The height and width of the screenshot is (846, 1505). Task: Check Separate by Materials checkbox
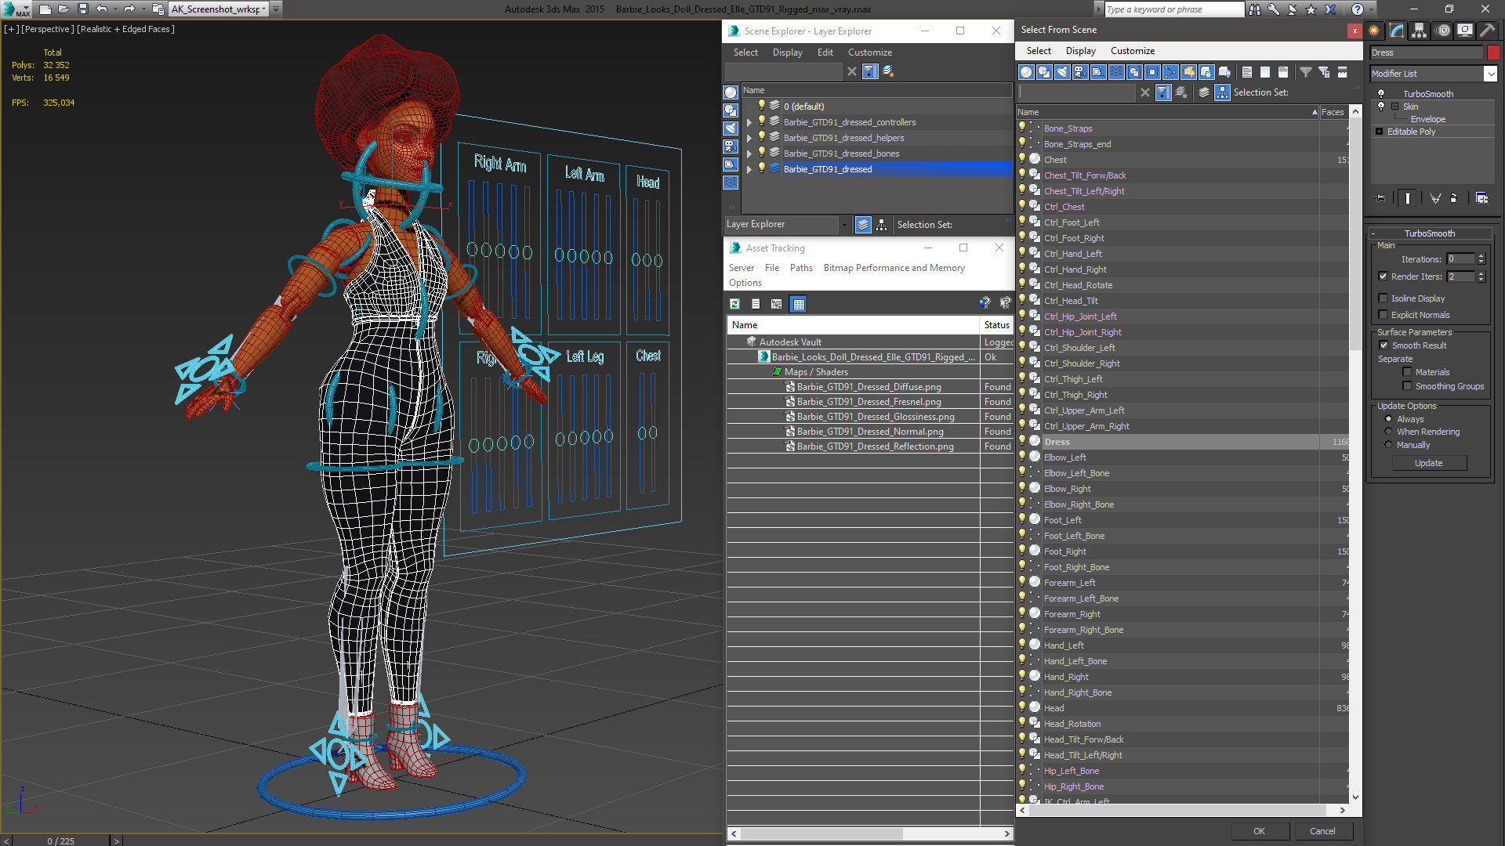[x=1407, y=372]
